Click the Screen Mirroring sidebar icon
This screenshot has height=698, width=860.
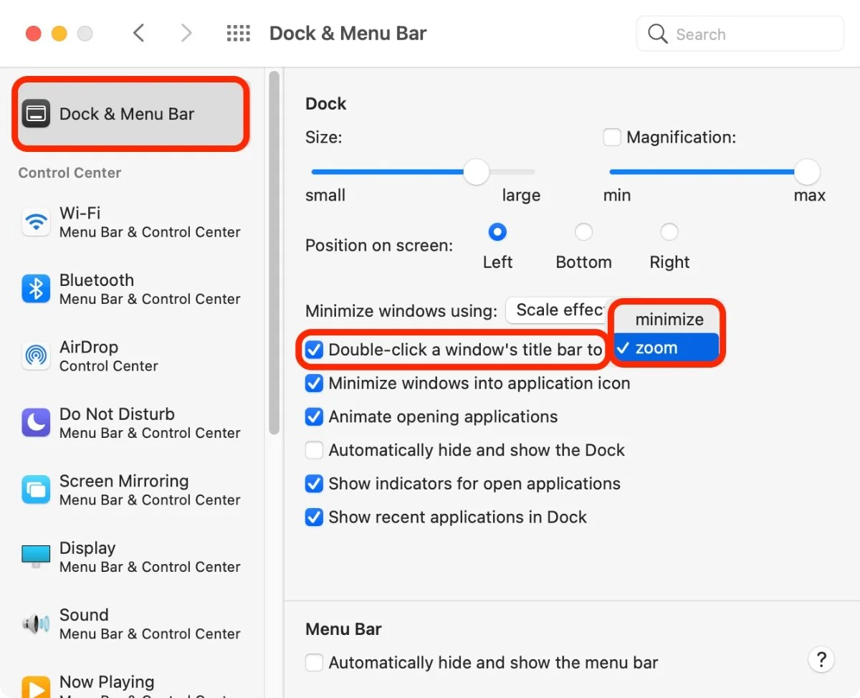(x=36, y=489)
